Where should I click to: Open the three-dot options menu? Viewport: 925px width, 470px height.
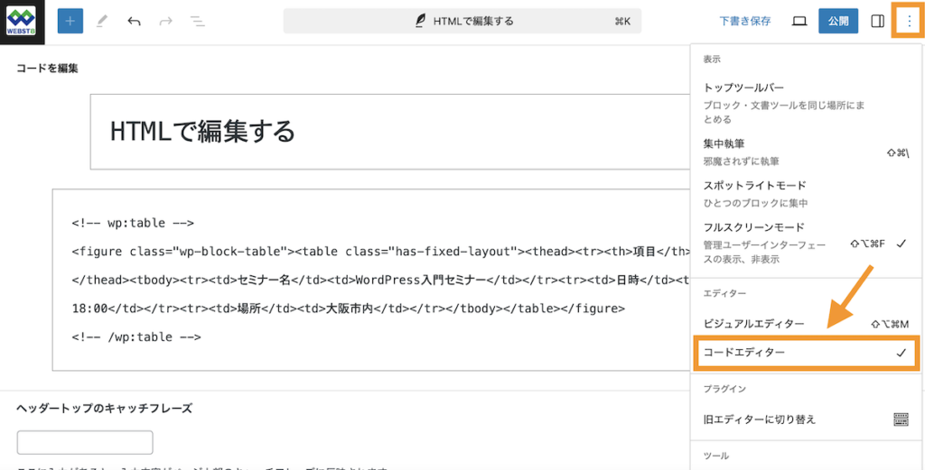[909, 22]
